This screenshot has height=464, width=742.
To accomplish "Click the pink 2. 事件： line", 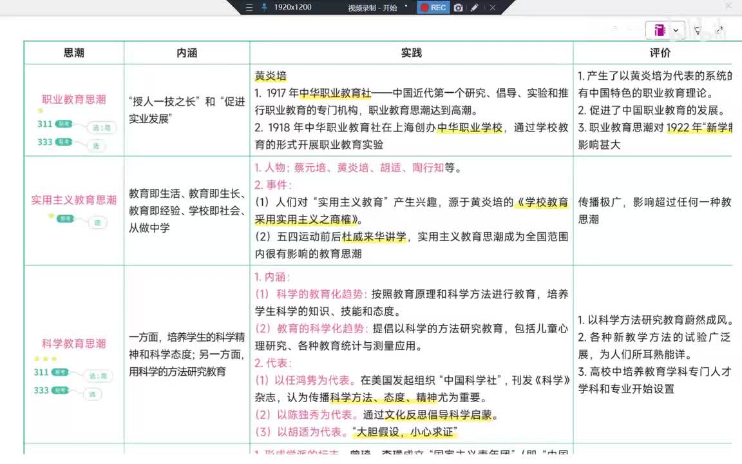I will point(273,185).
